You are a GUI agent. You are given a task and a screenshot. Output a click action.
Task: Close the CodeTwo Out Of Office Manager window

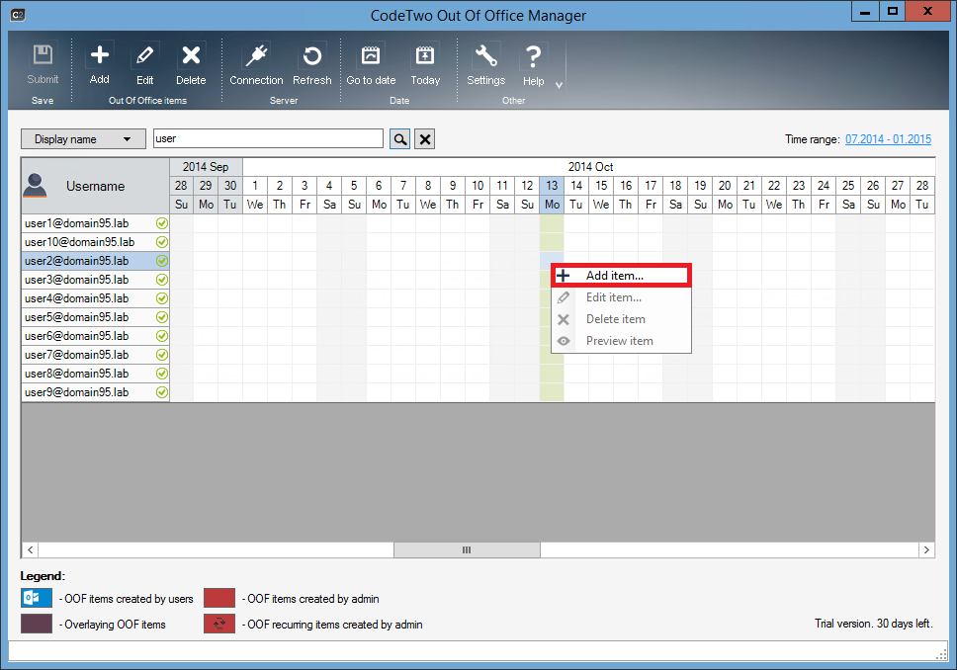927,11
